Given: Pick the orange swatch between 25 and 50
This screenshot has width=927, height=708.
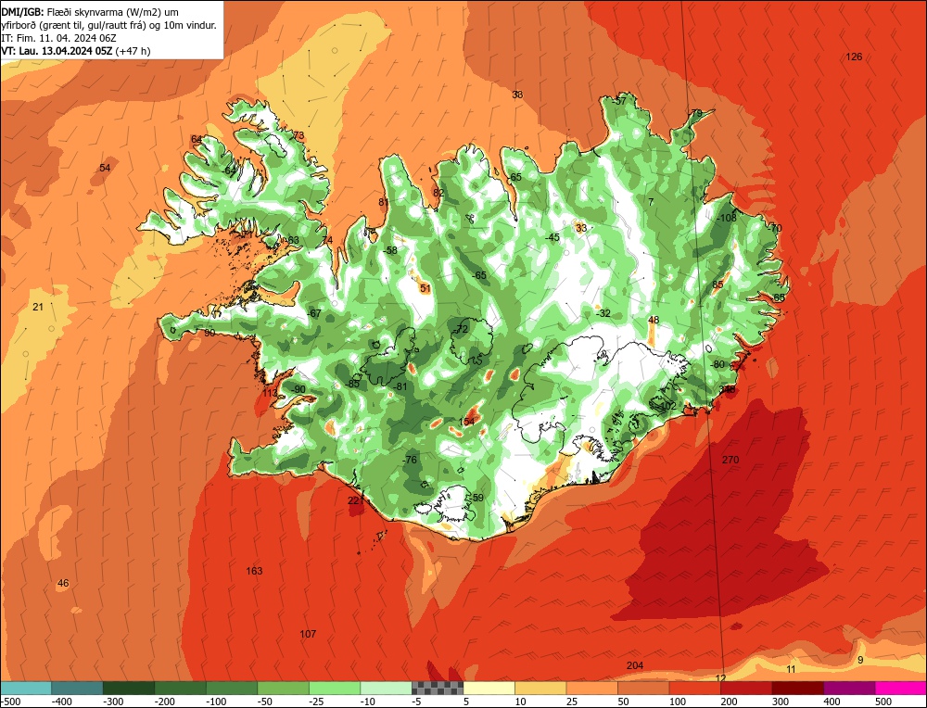Looking at the screenshot, I should click(x=591, y=688).
